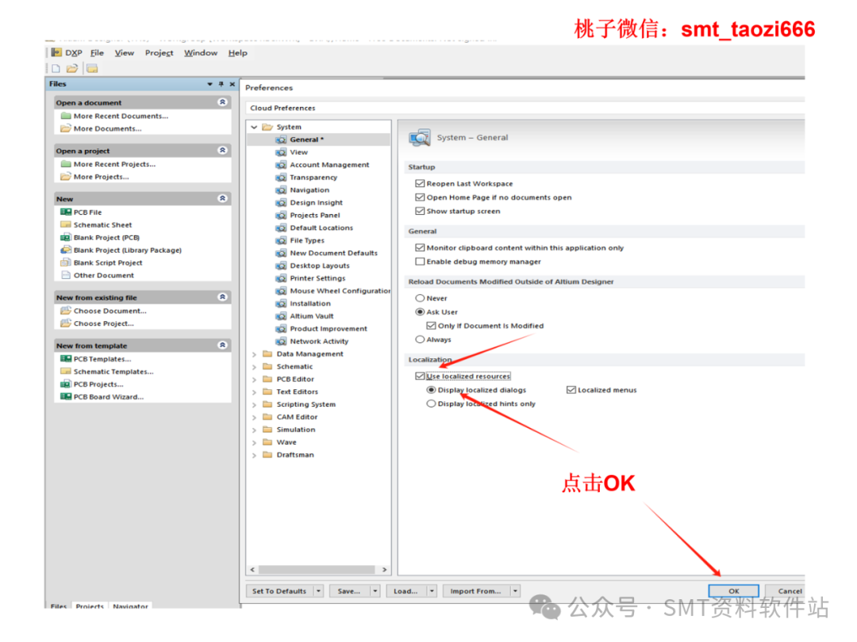The image size is (857, 642).
Task: Click the Open Document folder toolbar icon
Action: pyautogui.click(x=71, y=68)
